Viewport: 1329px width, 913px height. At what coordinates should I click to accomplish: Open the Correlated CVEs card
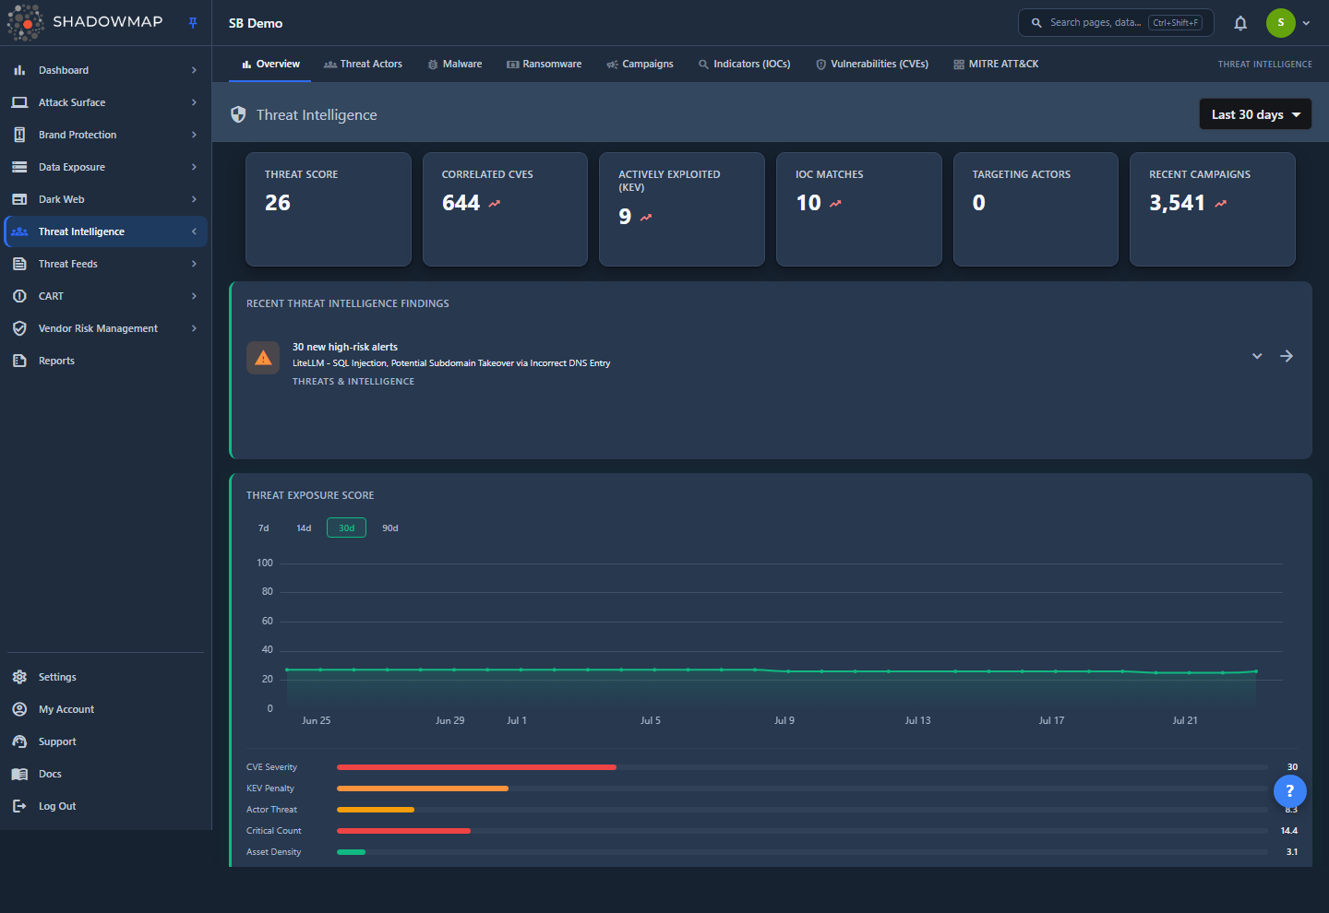tap(505, 209)
